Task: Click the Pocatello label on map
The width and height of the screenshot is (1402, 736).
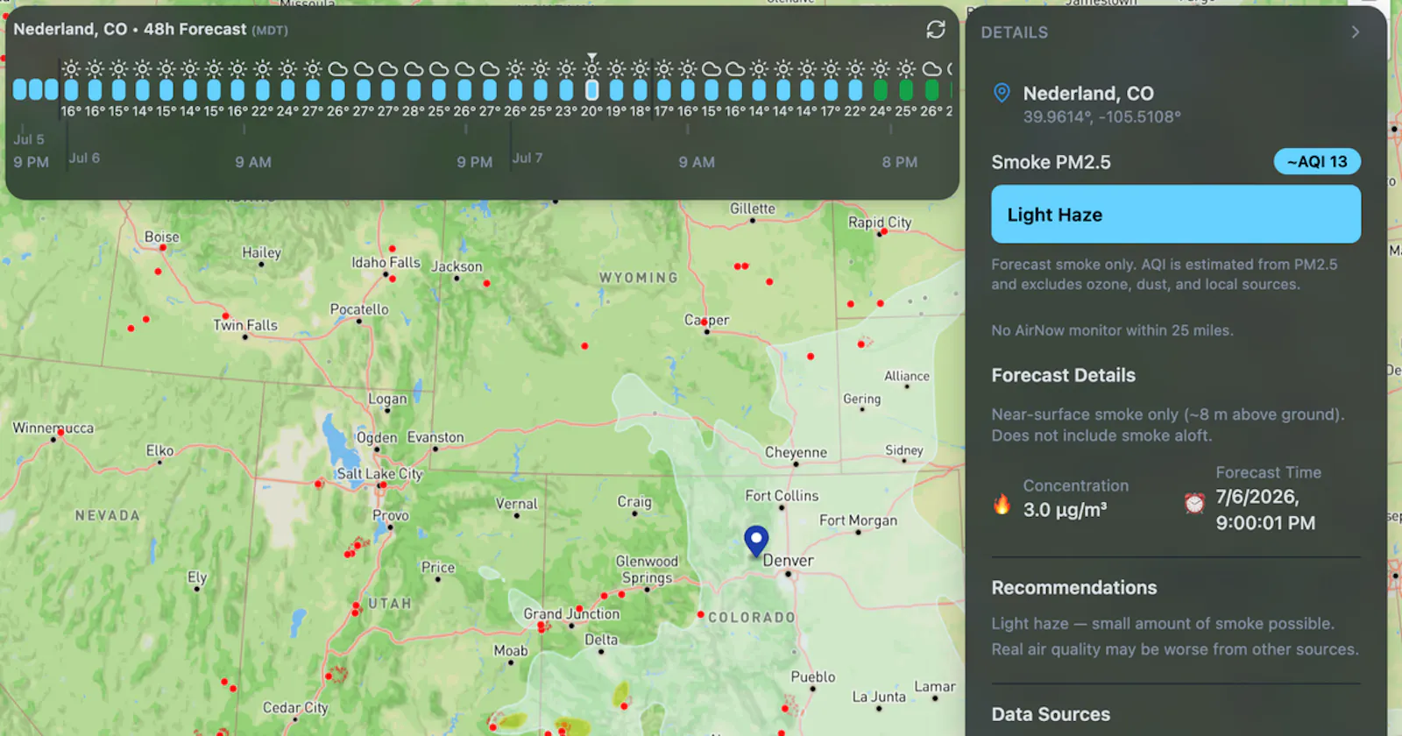Action: (x=359, y=309)
